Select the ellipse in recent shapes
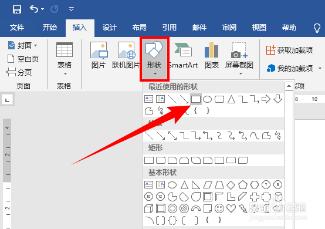Viewport: 325px width, 229px height. [x=207, y=99]
